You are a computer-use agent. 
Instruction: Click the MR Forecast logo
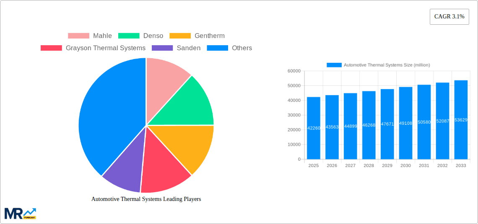click(20, 214)
